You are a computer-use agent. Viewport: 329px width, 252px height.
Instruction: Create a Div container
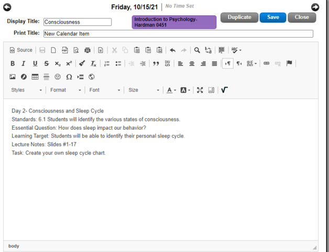click(x=167, y=64)
